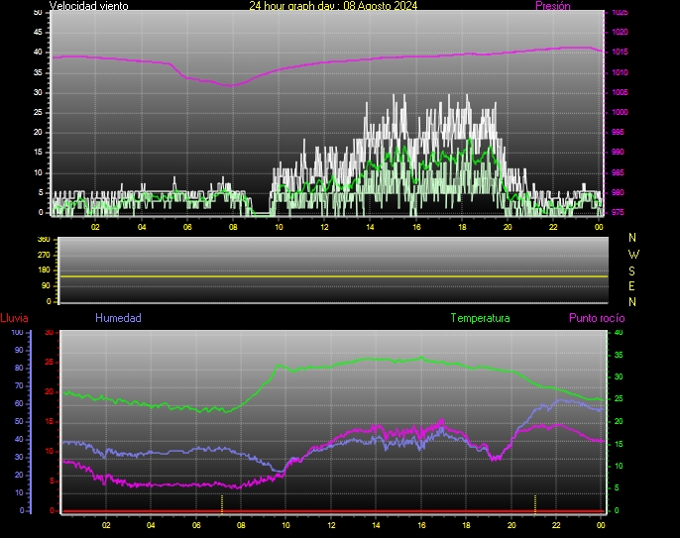
Task: Click the 60 value on blue humidity axis
Action: point(19,403)
